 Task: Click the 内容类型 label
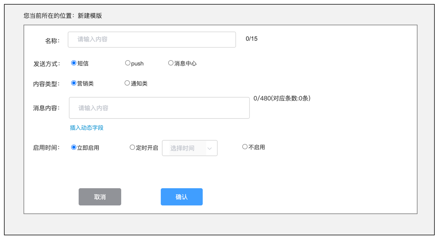tap(46, 84)
